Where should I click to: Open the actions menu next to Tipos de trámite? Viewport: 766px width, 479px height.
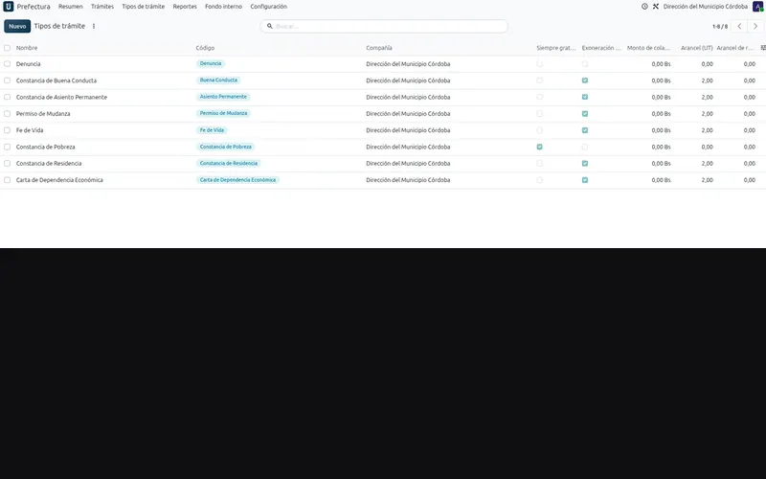pos(94,26)
